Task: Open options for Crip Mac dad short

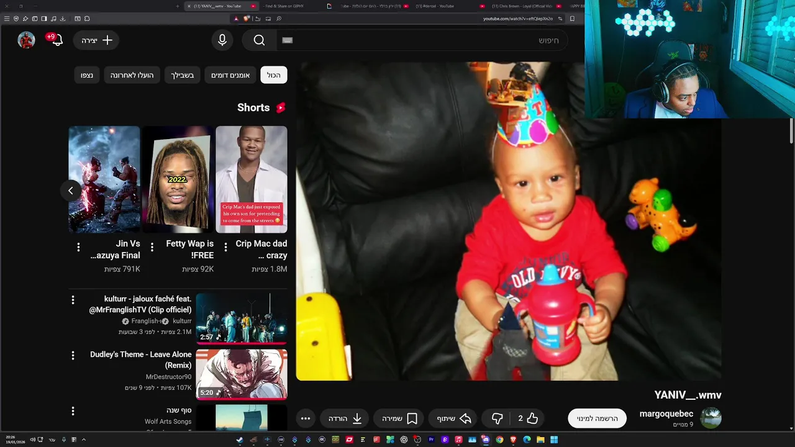Action: (x=225, y=247)
